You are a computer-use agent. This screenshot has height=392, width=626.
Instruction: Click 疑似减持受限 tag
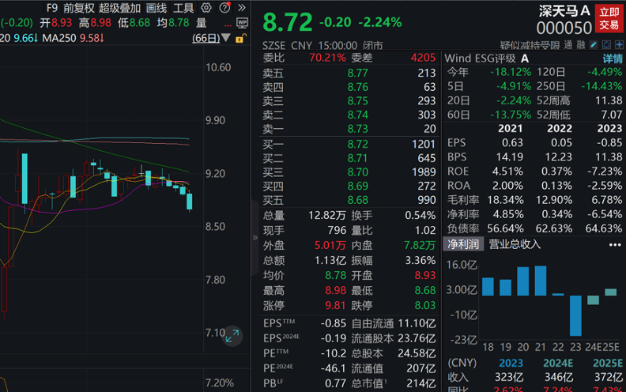click(x=530, y=45)
